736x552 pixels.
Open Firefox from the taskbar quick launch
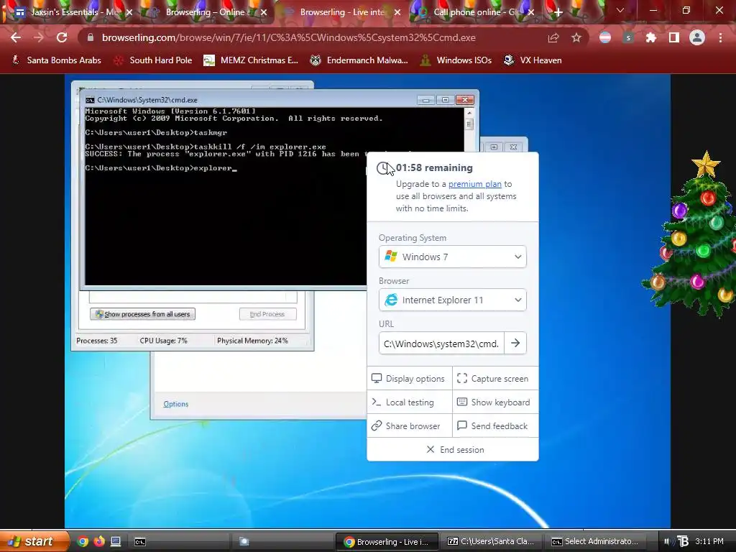pos(99,541)
